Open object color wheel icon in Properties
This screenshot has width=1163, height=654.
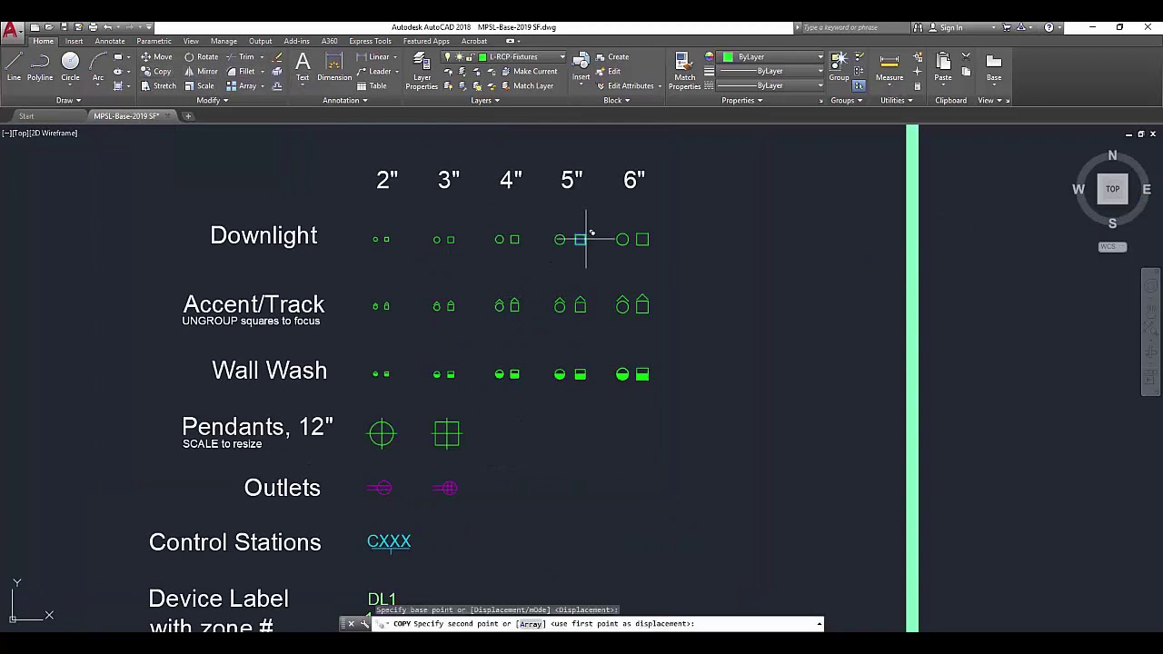[710, 56]
